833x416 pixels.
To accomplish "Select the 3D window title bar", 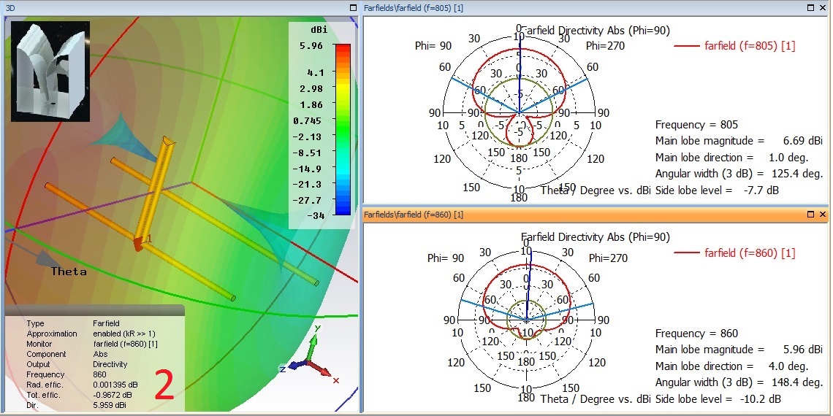I will click(175, 7).
